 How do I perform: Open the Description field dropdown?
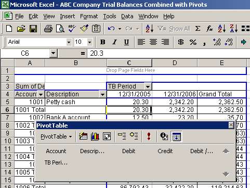point(102,94)
